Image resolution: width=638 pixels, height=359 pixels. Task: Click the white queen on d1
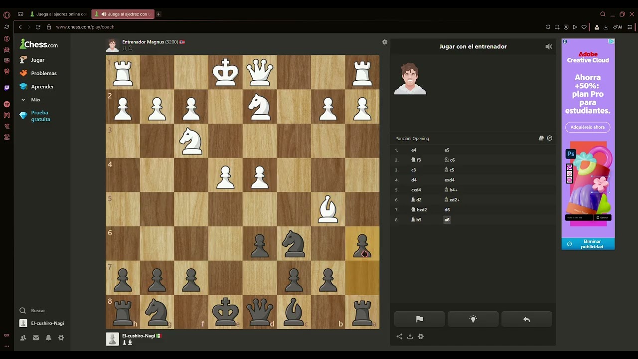[260, 72]
